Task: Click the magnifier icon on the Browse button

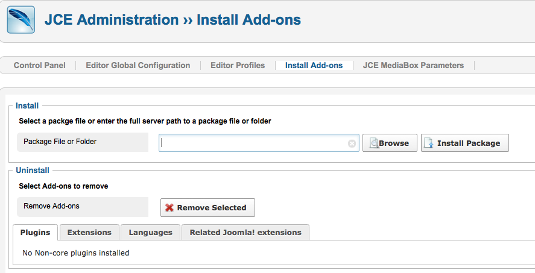Action: point(374,143)
